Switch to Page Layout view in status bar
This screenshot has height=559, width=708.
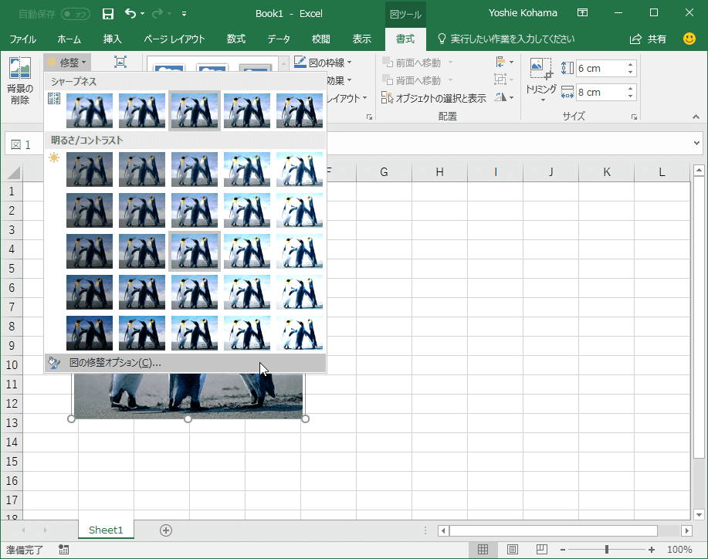[x=513, y=550]
